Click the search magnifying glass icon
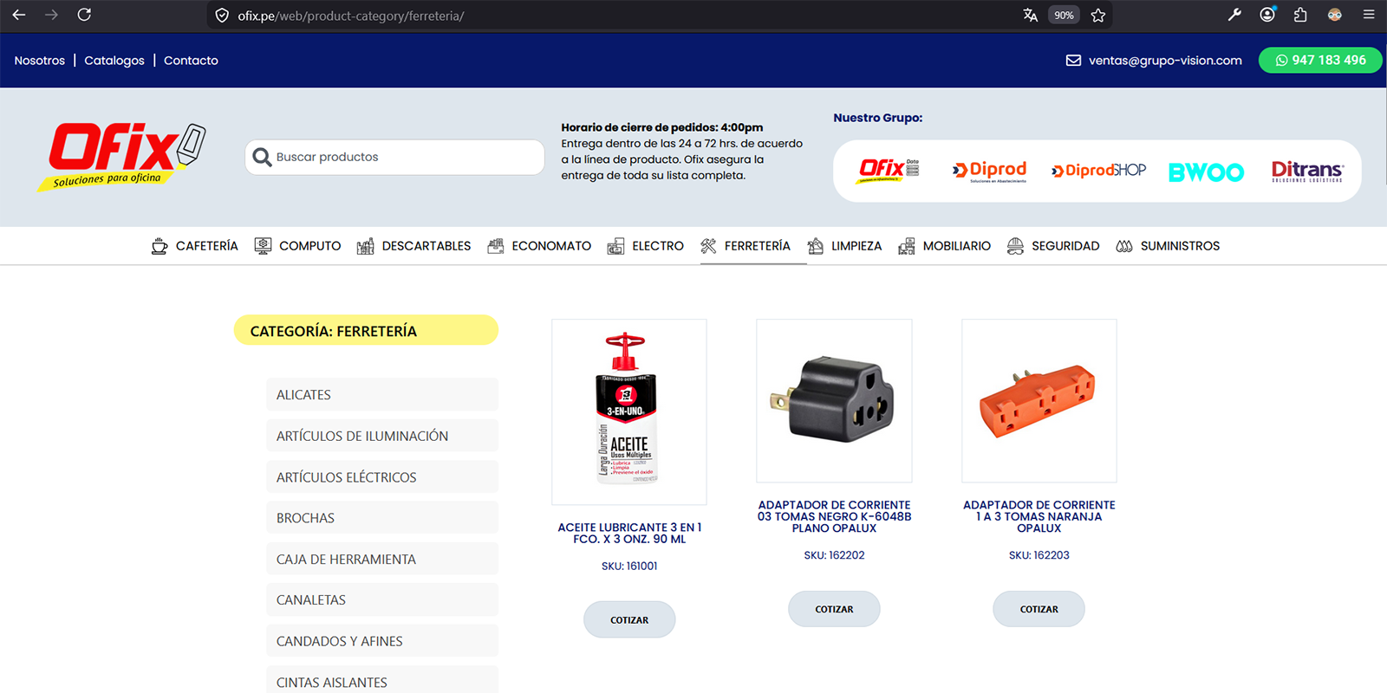1387x693 pixels. point(262,157)
